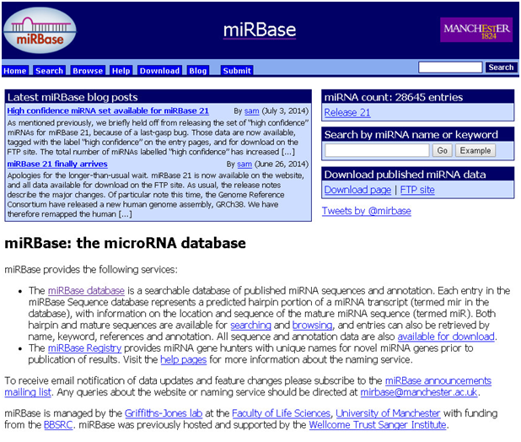521x442 pixels.
Task: Focus the top-right search text field
Action: pyautogui.click(x=450, y=67)
